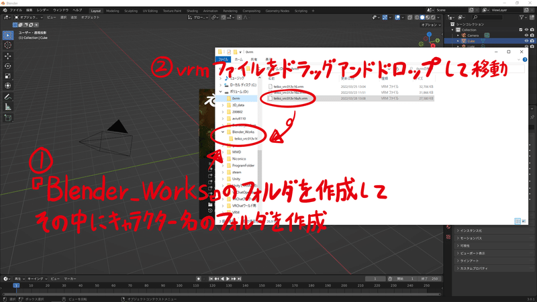Screen dimensions: 537x302
Task: Switch to material preview shading
Action: [x=428, y=17]
